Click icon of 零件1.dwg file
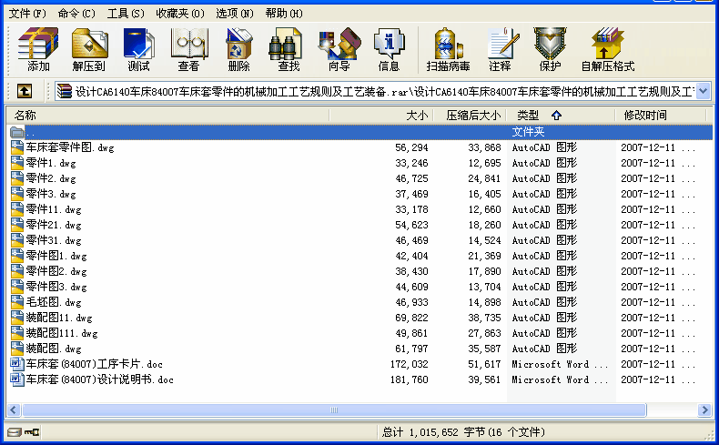This screenshot has width=719, height=445. click(x=17, y=163)
